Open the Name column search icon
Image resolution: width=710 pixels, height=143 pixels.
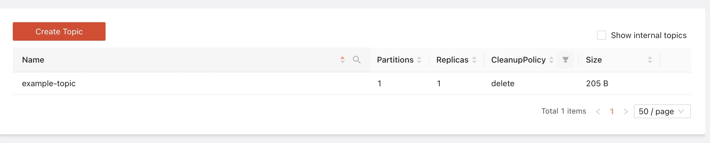tap(356, 60)
